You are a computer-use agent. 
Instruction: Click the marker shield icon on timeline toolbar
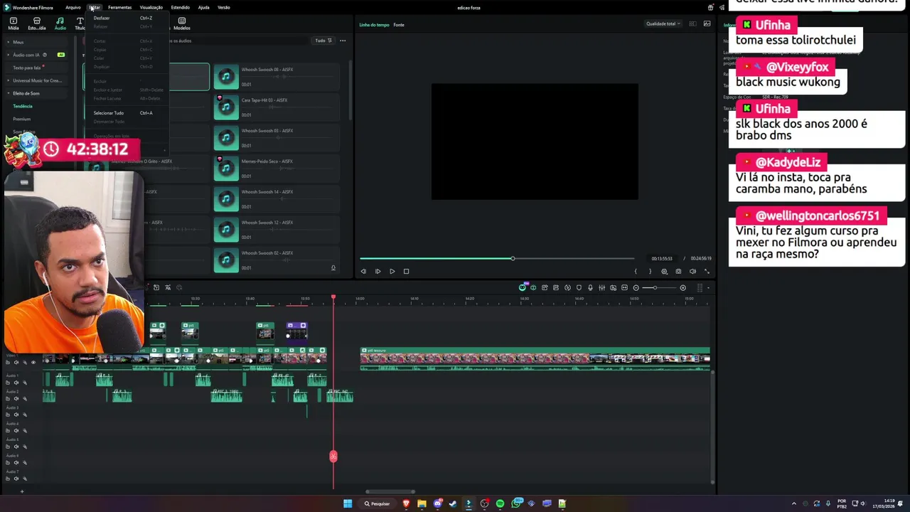pyautogui.click(x=579, y=287)
